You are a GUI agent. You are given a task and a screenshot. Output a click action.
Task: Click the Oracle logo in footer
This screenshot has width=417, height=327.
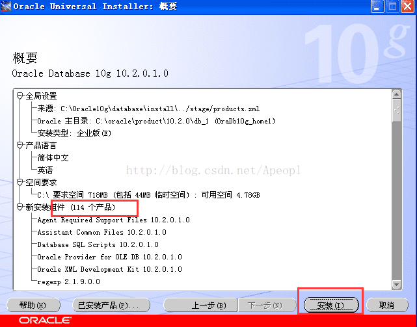pyautogui.click(x=45, y=320)
